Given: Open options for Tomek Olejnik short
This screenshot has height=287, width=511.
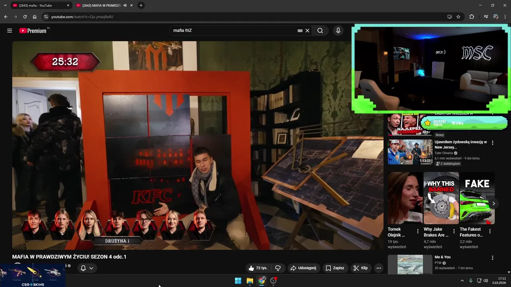Looking at the screenshot, I should (x=418, y=231).
